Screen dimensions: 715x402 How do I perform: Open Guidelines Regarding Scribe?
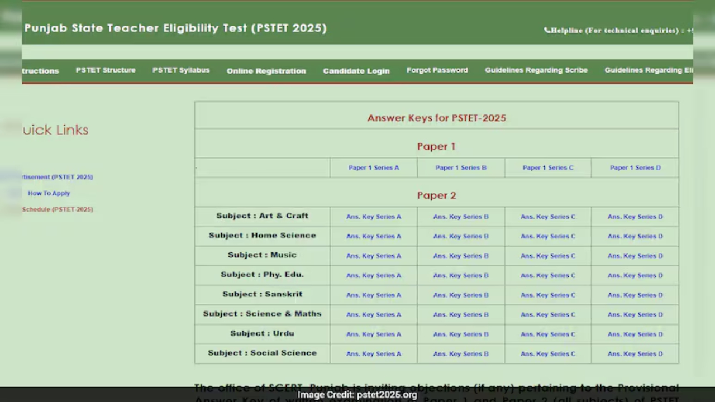pos(536,70)
